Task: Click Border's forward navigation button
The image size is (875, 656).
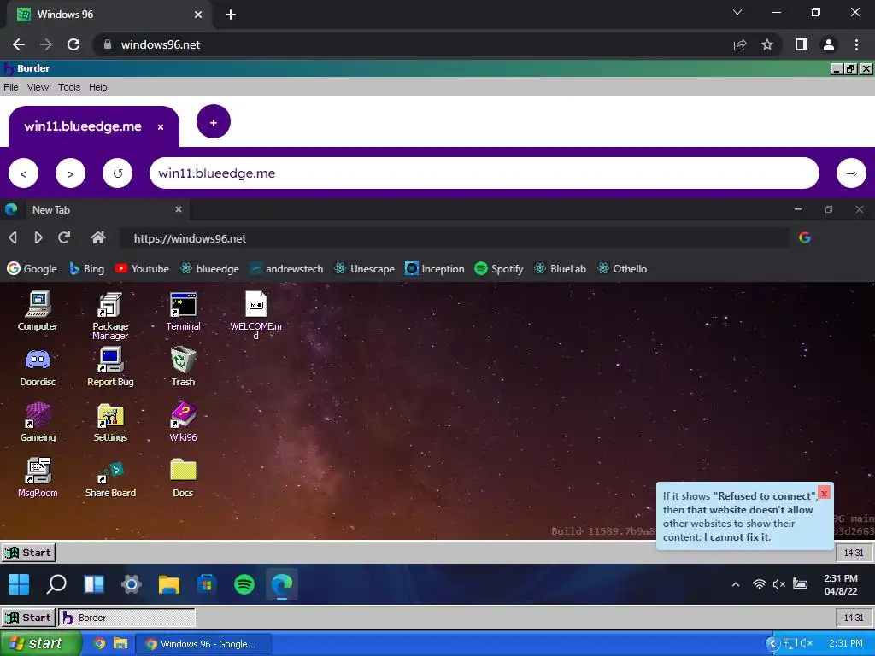Action: click(70, 173)
